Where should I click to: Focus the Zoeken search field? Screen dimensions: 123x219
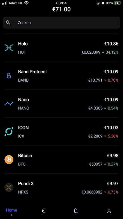(61, 23)
